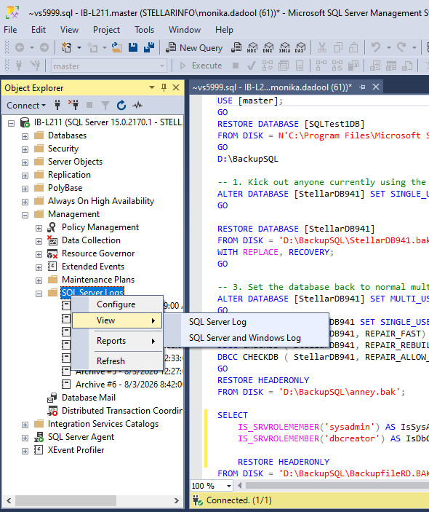Screen dimensions: 429x512
Task: Click the Save file icon
Action: click(x=133, y=47)
